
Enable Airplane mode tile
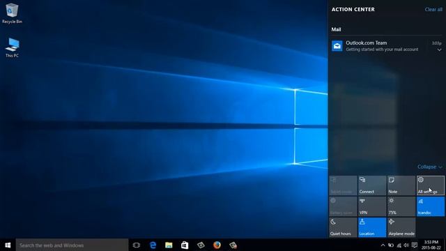(x=401, y=227)
